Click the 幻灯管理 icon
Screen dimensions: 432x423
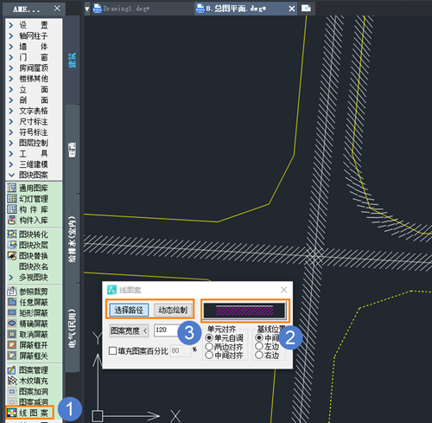point(12,199)
